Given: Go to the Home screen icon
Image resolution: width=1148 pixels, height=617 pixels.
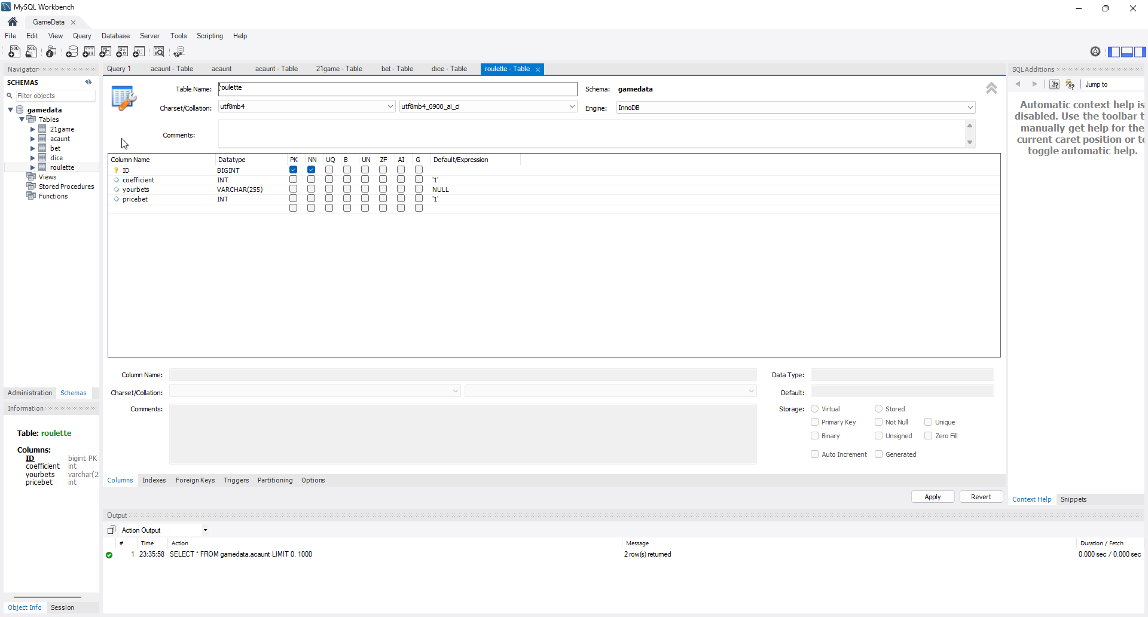Looking at the screenshot, I should pos(13,22).
